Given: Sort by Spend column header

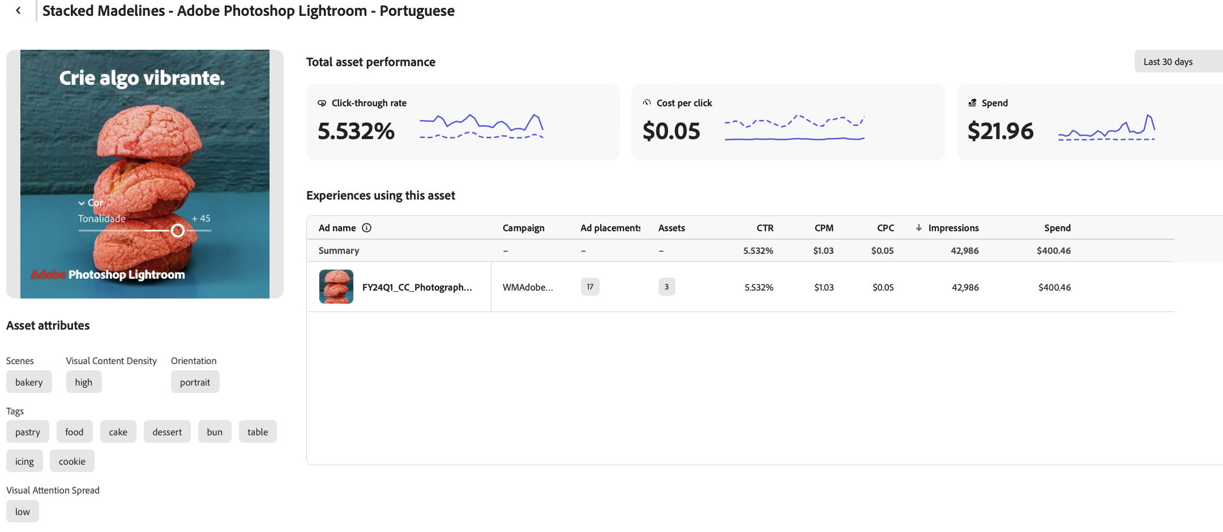Looking at the screenshot, I should 1057,228.
